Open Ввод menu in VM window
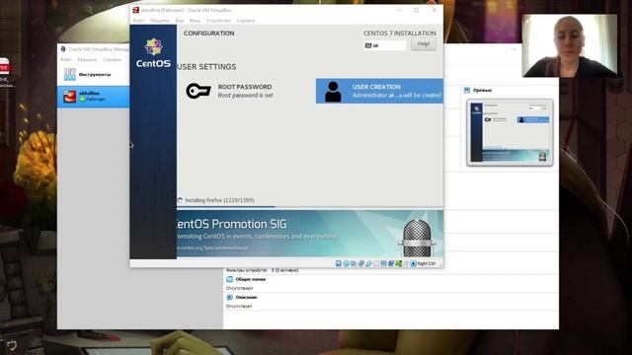This screenshot has width=632, height=355. click(195, 21)
